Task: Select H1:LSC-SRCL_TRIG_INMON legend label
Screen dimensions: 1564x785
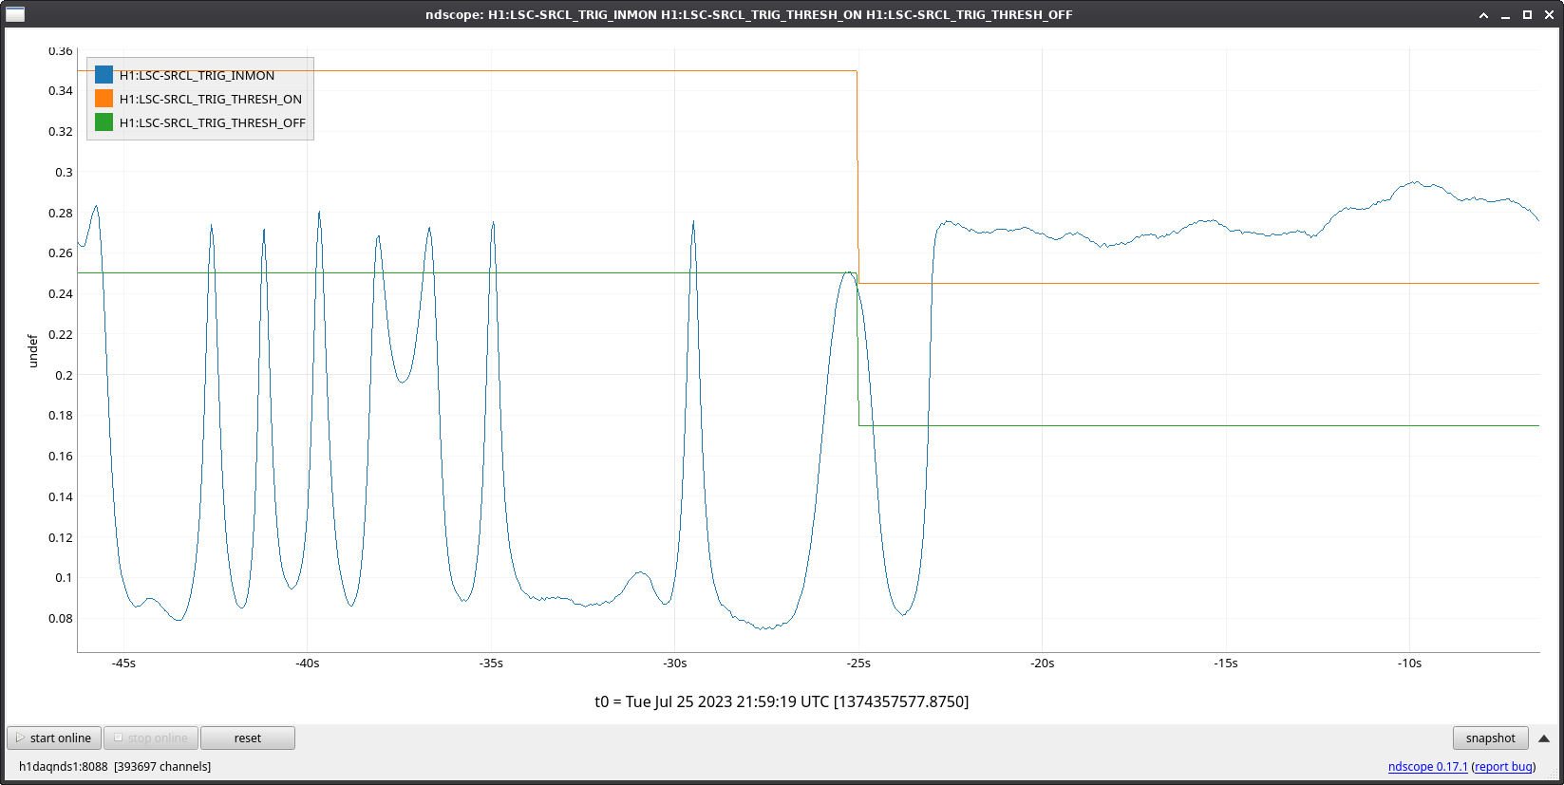Action: coord(197,75)
